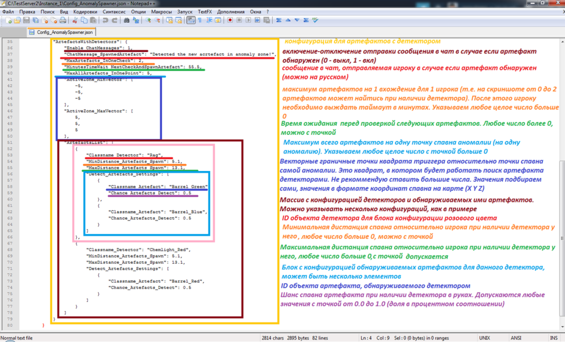The image size is (565, 342).
Task: Open the Файл menu
Action: 8,11
